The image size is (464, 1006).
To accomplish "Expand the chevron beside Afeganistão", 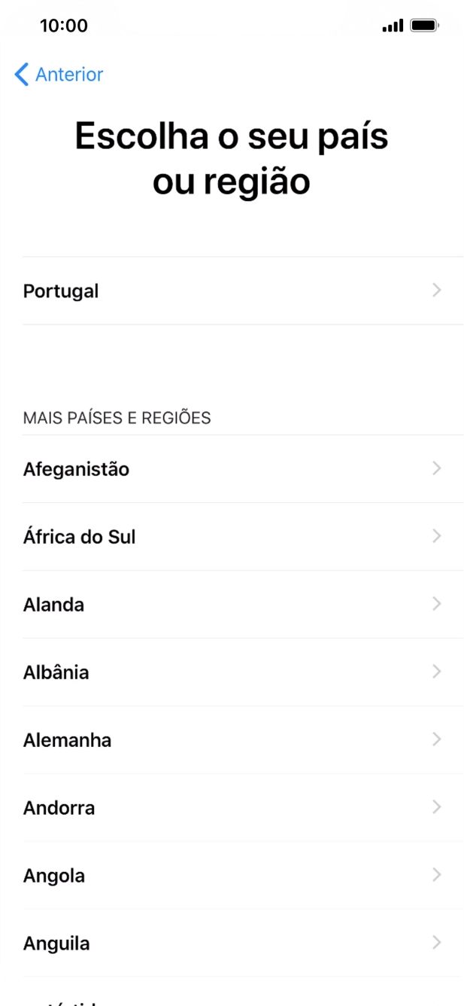I will 437,468.
